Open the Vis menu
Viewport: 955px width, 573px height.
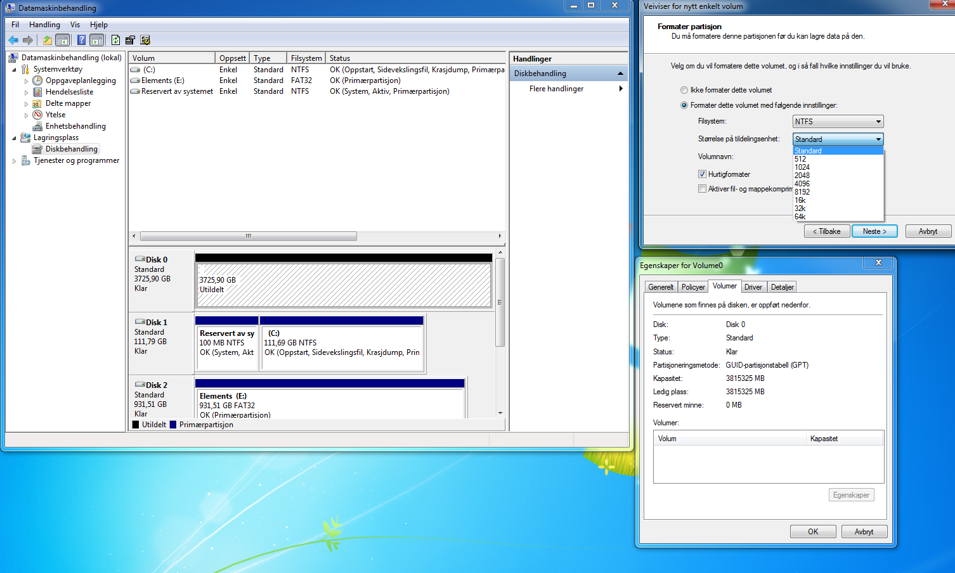[75, 25]
